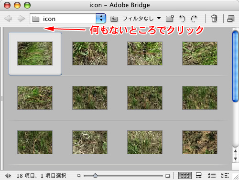Click the scroll up arrow
The image size is (239, 180).
(x=235, y=151)
